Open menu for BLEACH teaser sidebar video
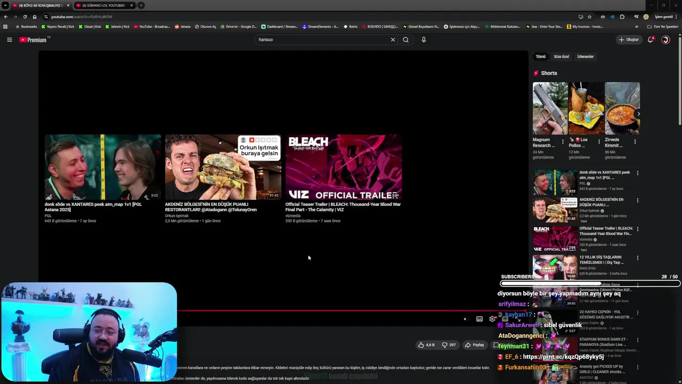The image size is (682, 384). point(637,229)
